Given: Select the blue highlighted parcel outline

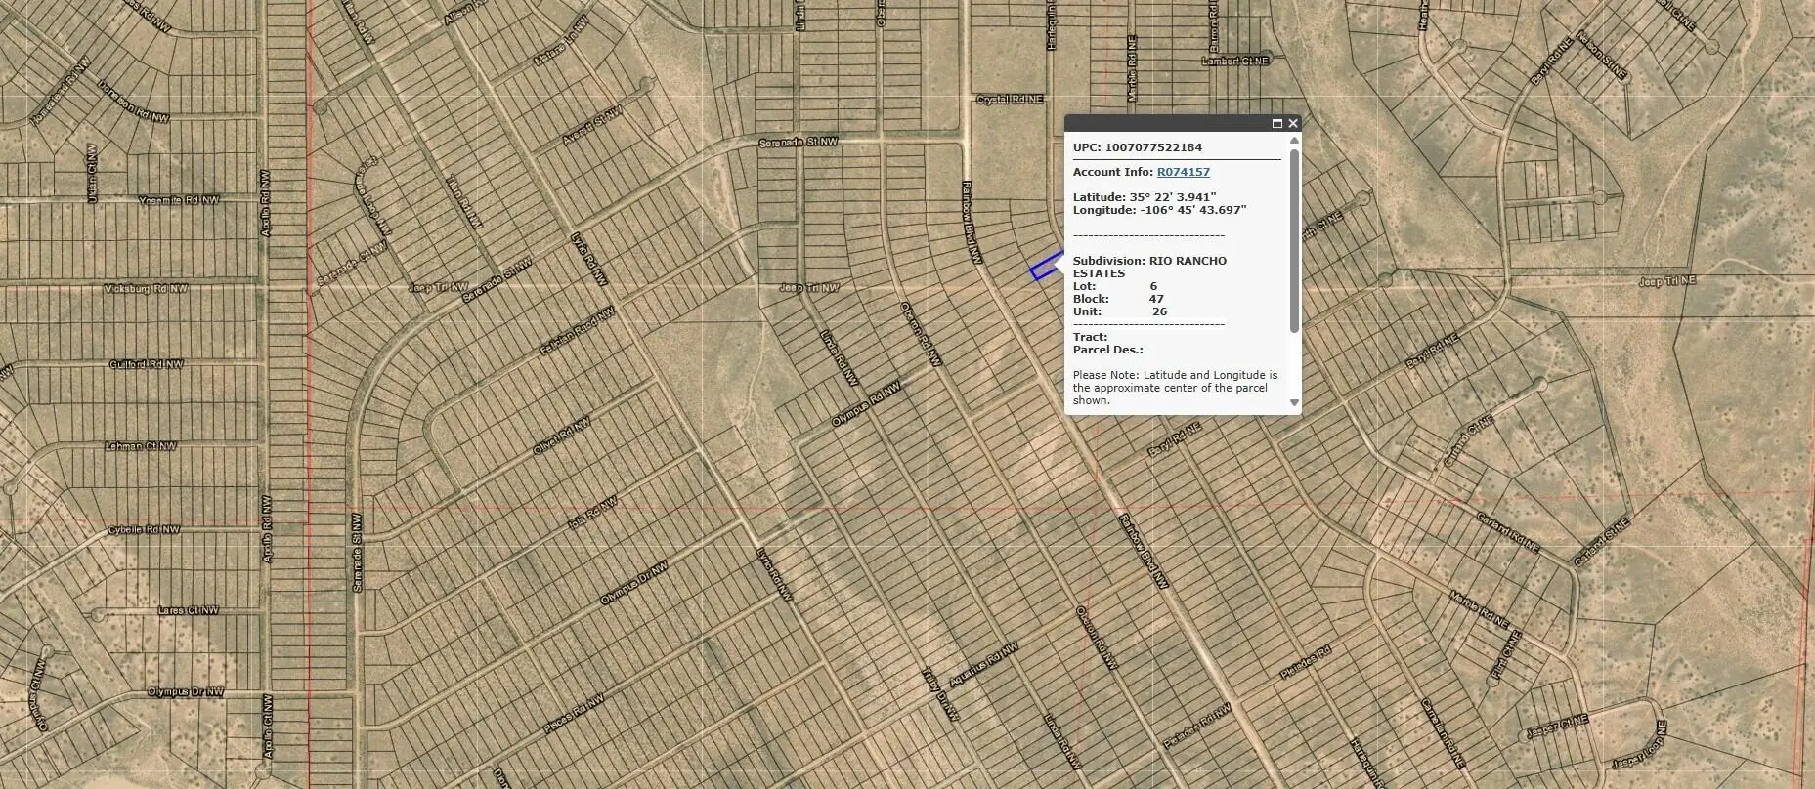Looking at the screenshot, I should click(1046, 268).
